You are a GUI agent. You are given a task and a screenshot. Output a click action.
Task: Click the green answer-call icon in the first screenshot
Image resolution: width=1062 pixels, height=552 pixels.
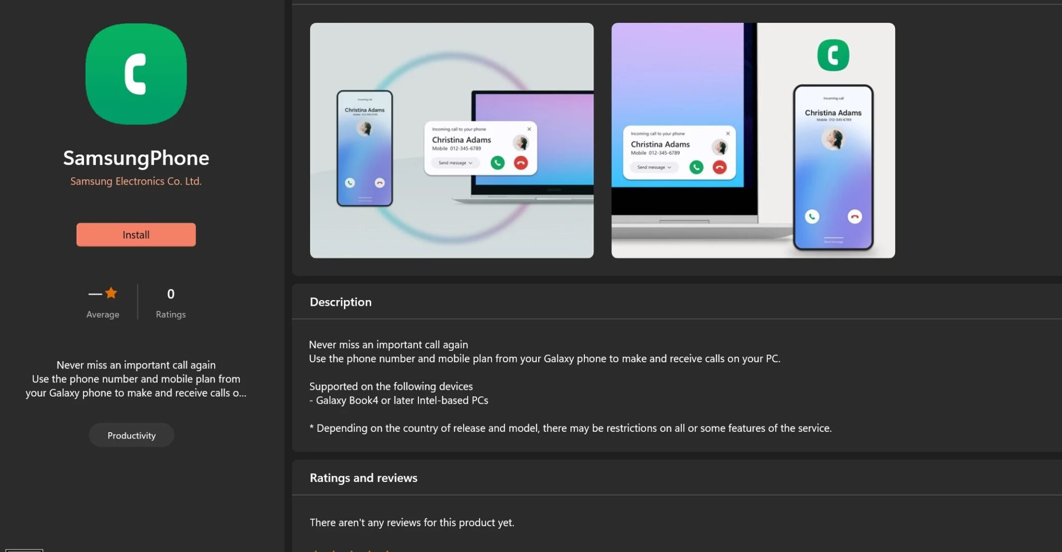click(x=497, y=163)
